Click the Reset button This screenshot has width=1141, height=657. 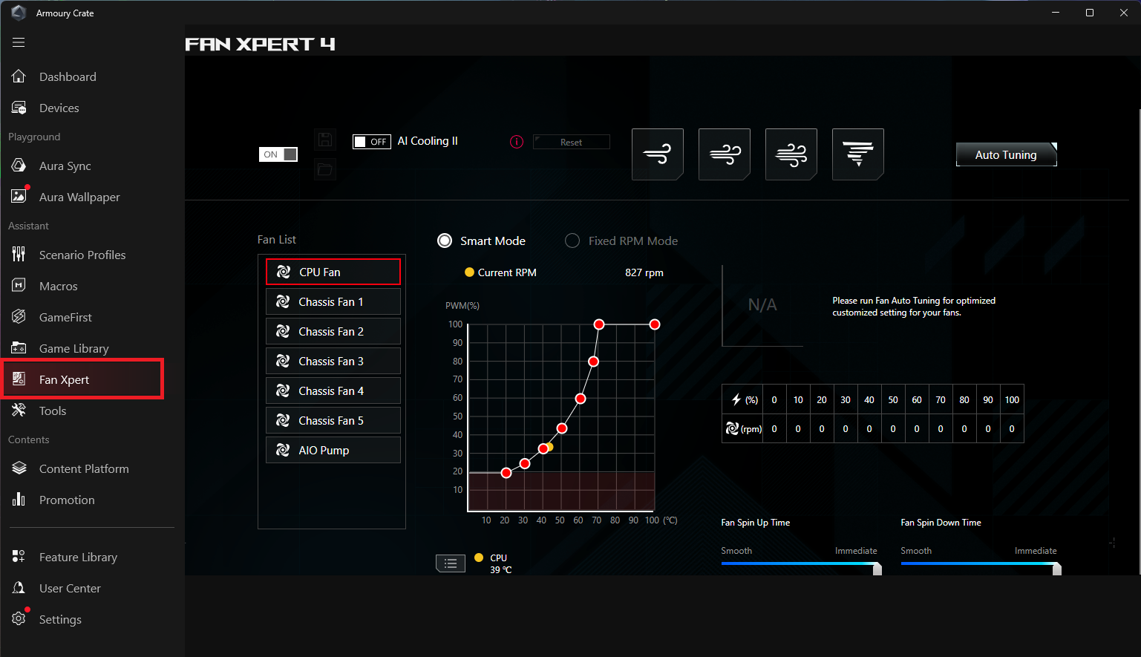click(572, 142)
